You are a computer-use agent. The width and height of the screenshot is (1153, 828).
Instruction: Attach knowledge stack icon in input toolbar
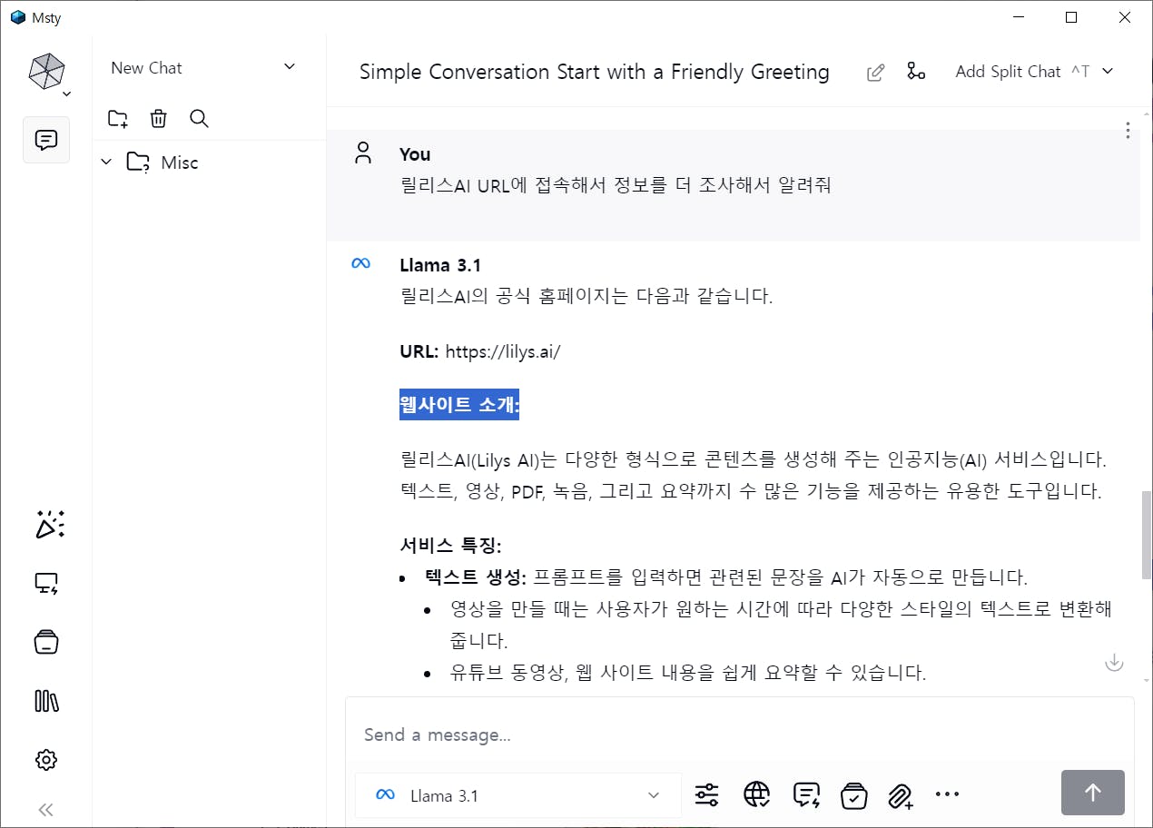coord(853,795)
